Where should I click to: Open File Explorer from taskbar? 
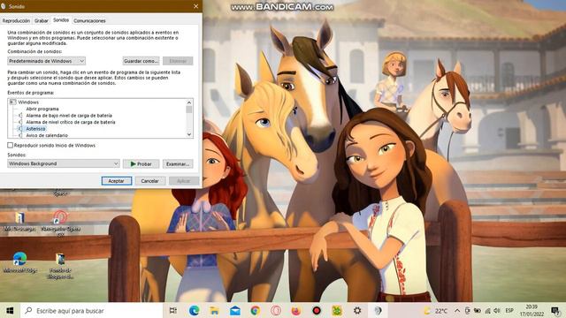click(x=214, y=310)
